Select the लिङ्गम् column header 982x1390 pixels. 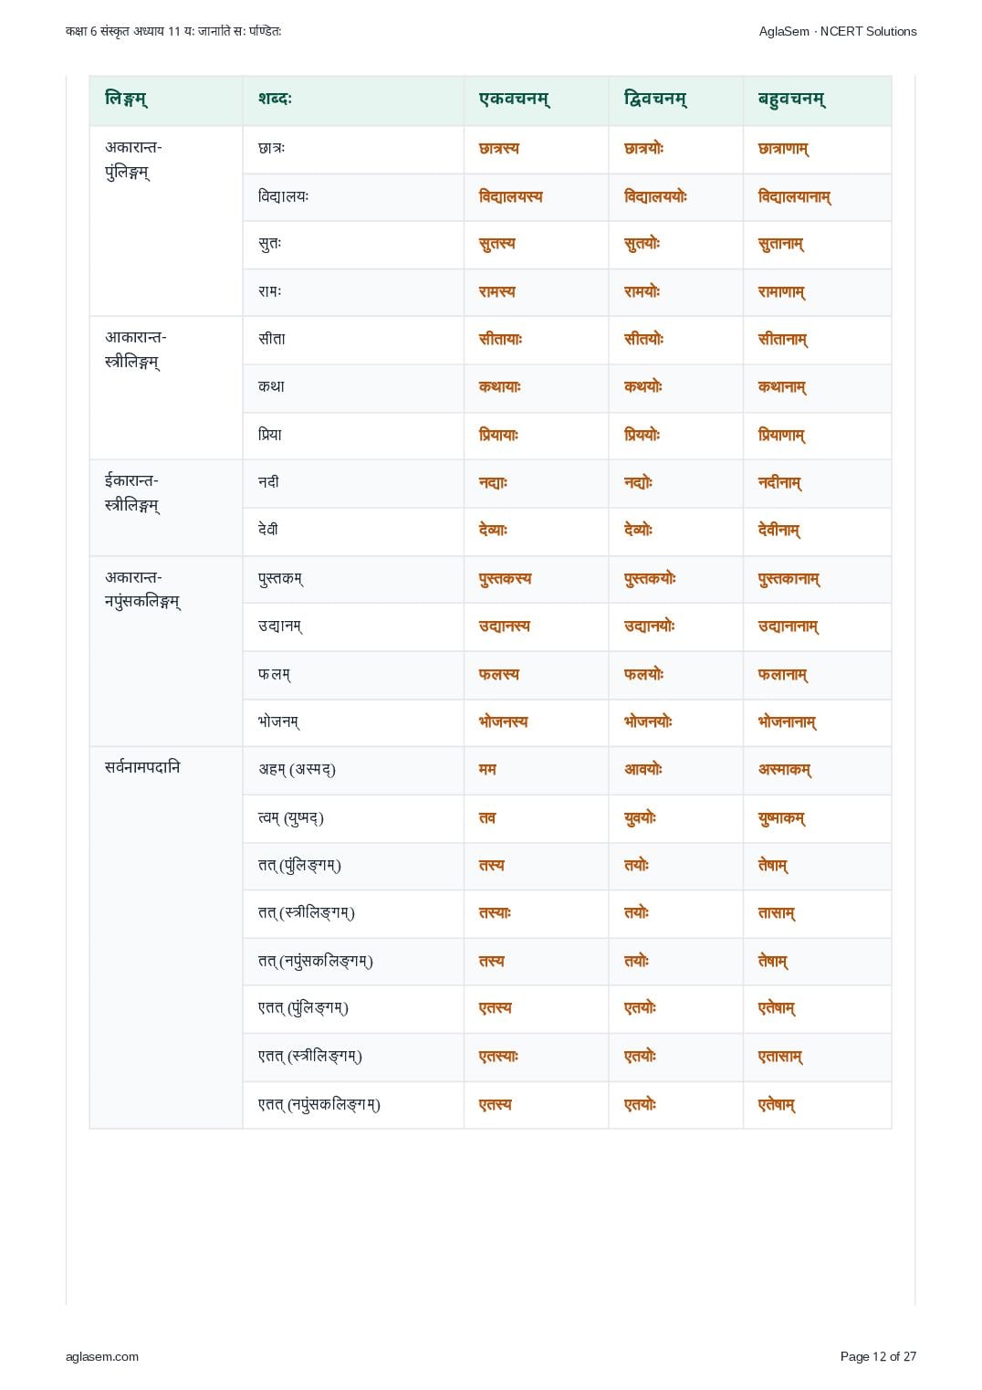127,100
